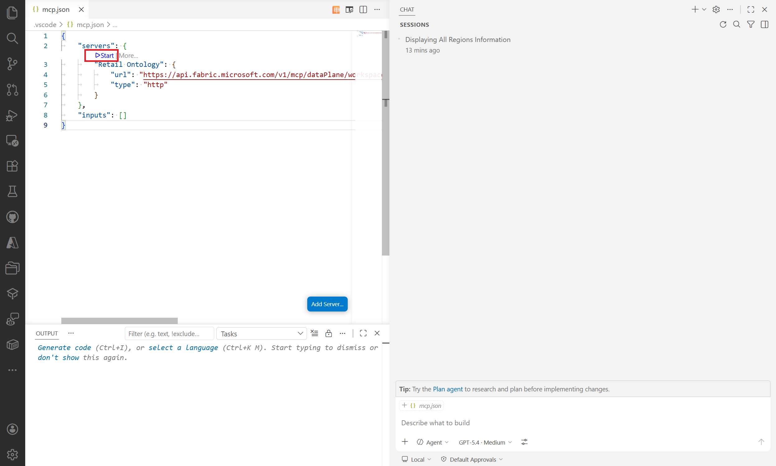Focus the output filter text box
The image size is (776, 466).
pyautogui.click(x=169, y=334)
